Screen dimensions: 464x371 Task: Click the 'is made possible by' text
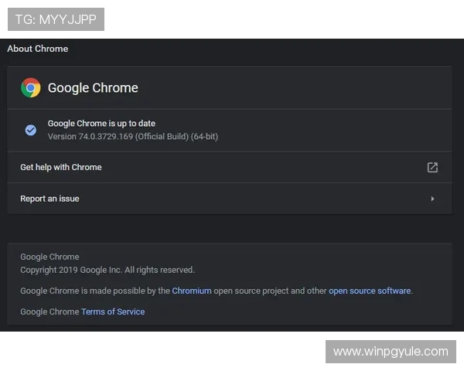[125, 291]
